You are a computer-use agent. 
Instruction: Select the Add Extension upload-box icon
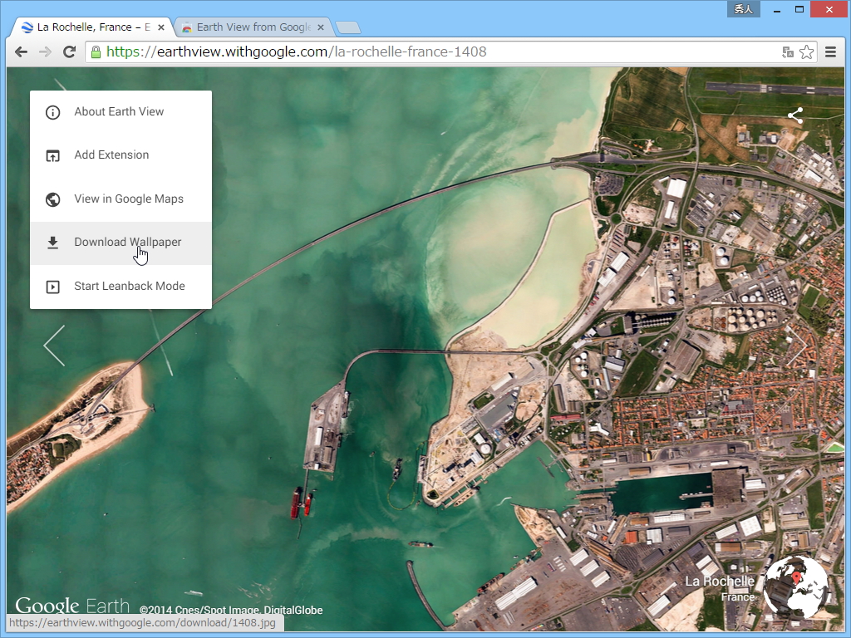tap(53, 155)
